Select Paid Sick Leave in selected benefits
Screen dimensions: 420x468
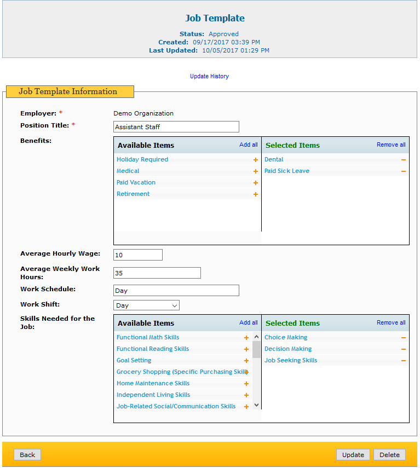click(x=287, y=171)
